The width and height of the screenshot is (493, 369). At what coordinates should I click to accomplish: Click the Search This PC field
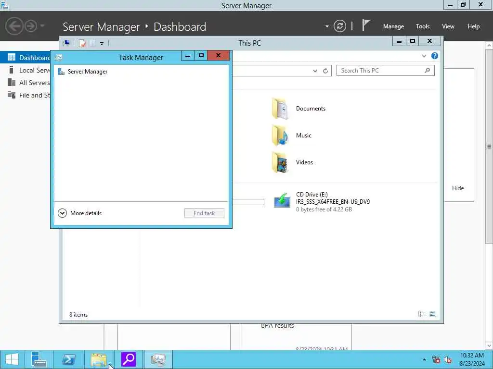(x=386, y=71)
